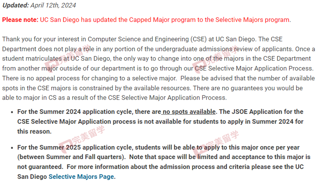Click the bullet point before "For the Summer 2024"
318x183 pixels.
point(12,112)
